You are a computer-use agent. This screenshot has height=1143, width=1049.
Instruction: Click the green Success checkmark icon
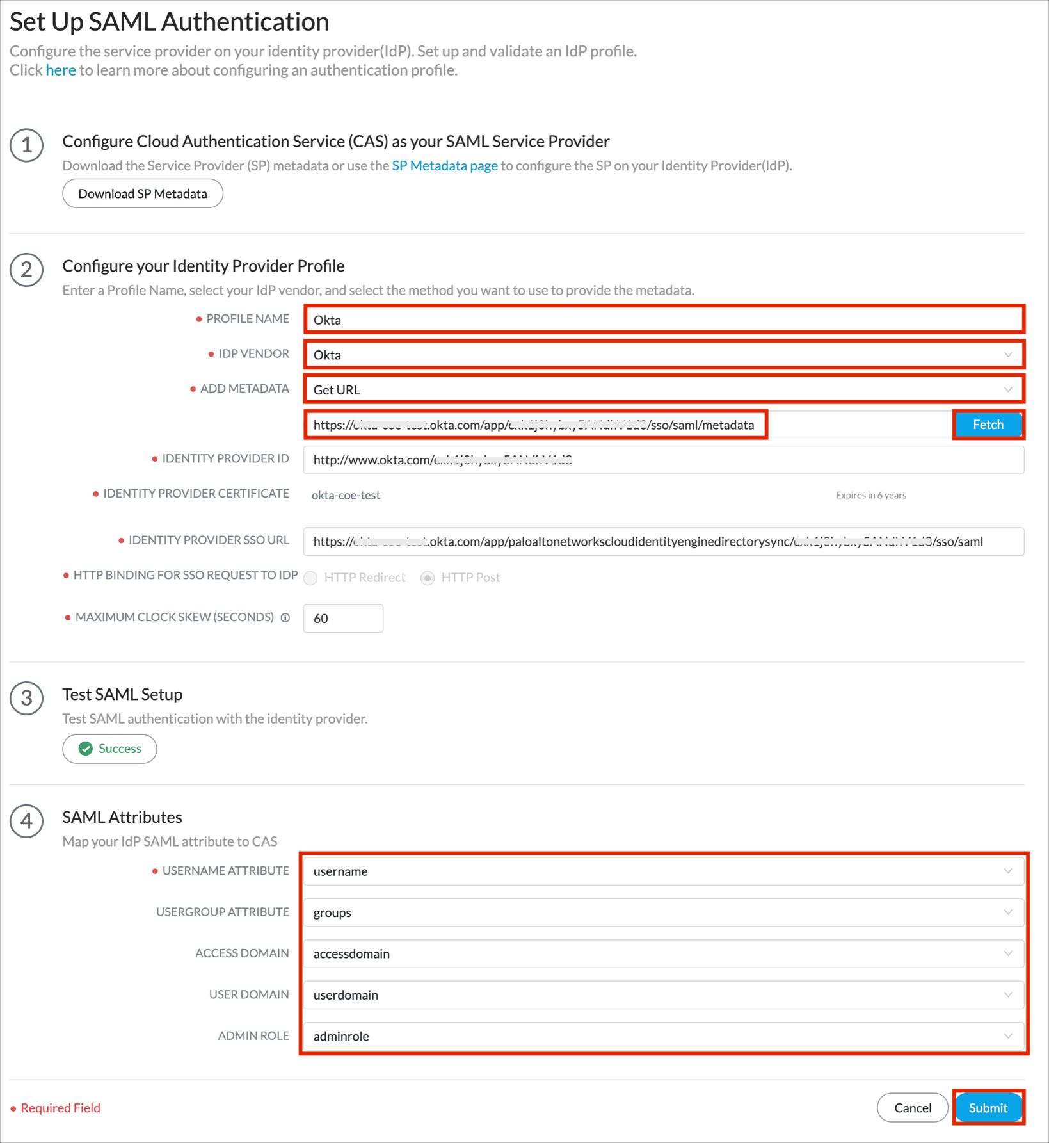tap(86, 749)
